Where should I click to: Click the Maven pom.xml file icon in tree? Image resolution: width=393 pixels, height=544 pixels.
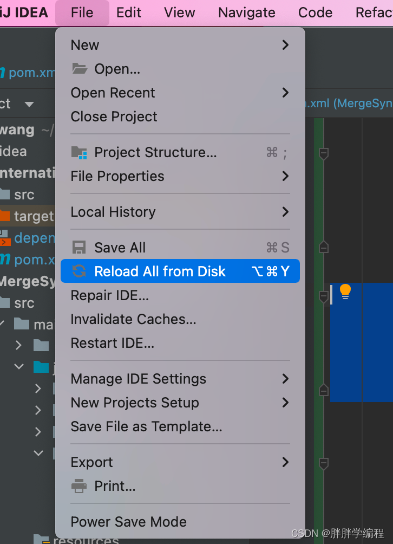(5, 260)
